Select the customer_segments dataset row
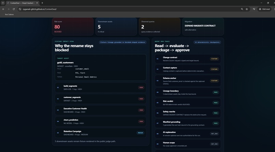This screenshot has height=152, width=275. [101, 99]
